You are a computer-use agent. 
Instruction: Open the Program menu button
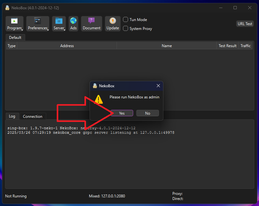pyautogui.click(x=14, y=24)
